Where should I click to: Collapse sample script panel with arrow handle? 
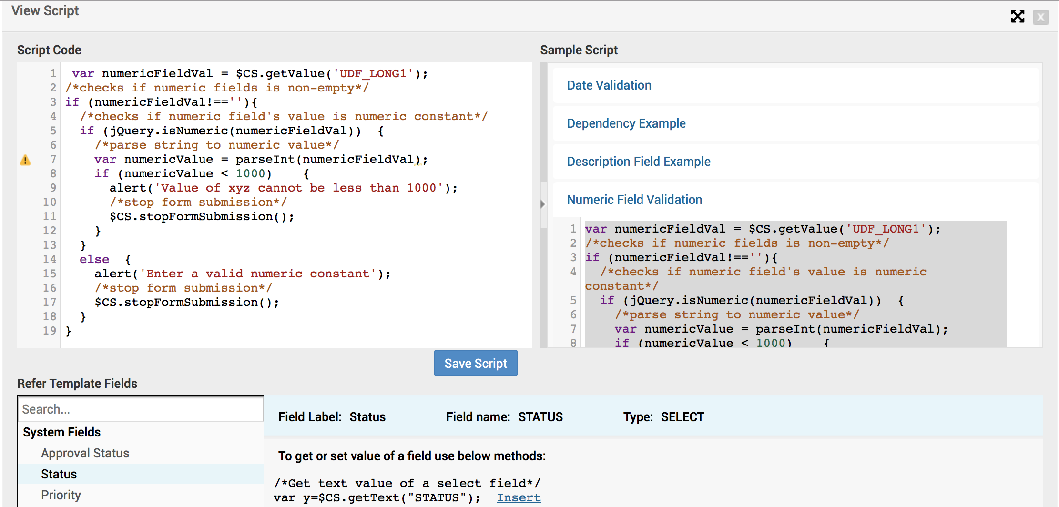[x=543, y=204]
